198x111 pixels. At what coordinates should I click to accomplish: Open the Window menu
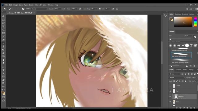click(50, 5)
